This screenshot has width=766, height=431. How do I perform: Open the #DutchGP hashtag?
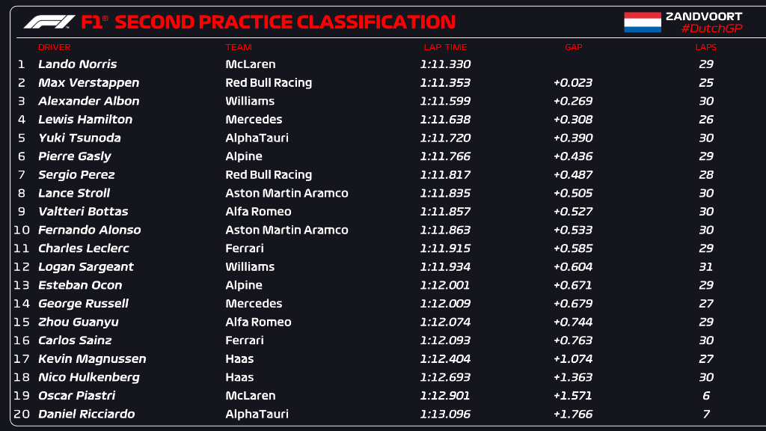(712, 28)
